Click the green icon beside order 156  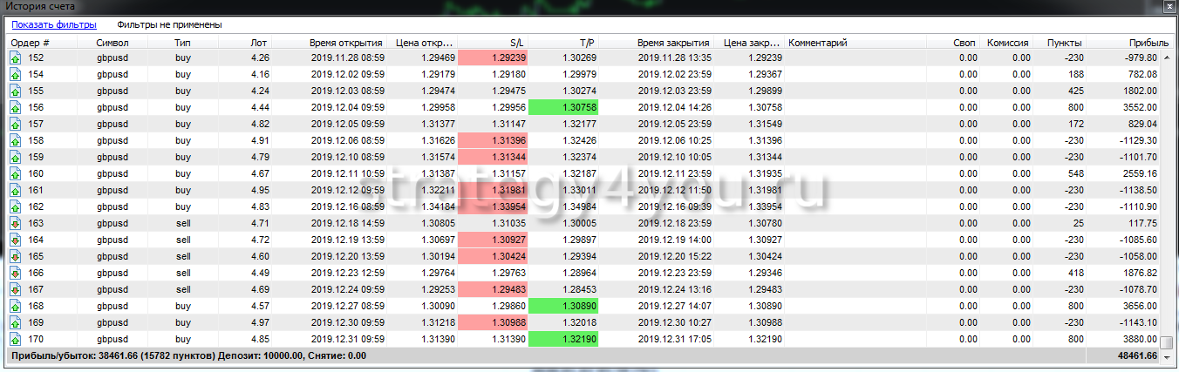point(15,108)
